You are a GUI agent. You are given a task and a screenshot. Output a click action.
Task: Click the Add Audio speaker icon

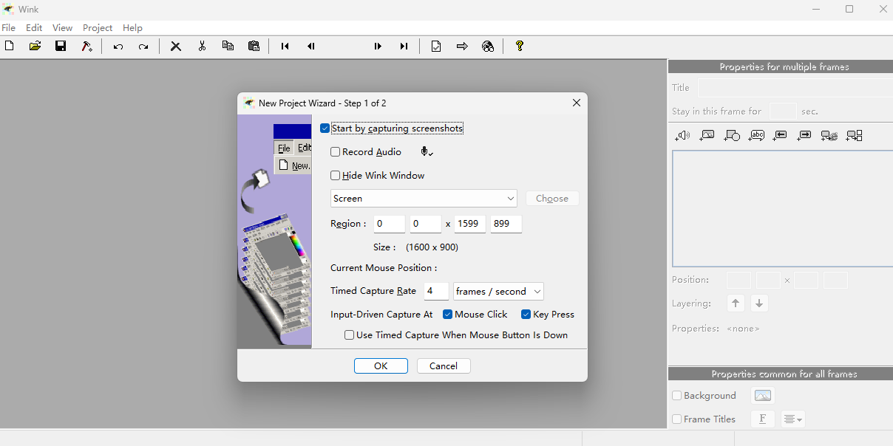682,136
